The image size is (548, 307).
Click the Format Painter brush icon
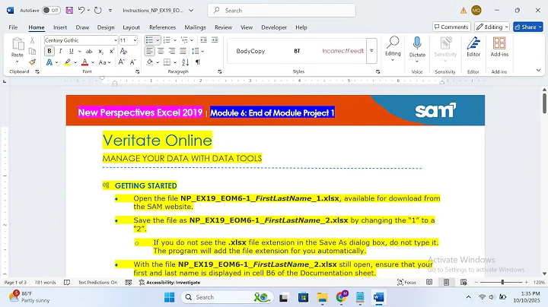pyautogui.click(x=32, y=62)
